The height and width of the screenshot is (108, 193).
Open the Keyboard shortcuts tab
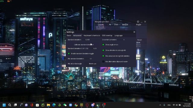click(x=92, y=35)
